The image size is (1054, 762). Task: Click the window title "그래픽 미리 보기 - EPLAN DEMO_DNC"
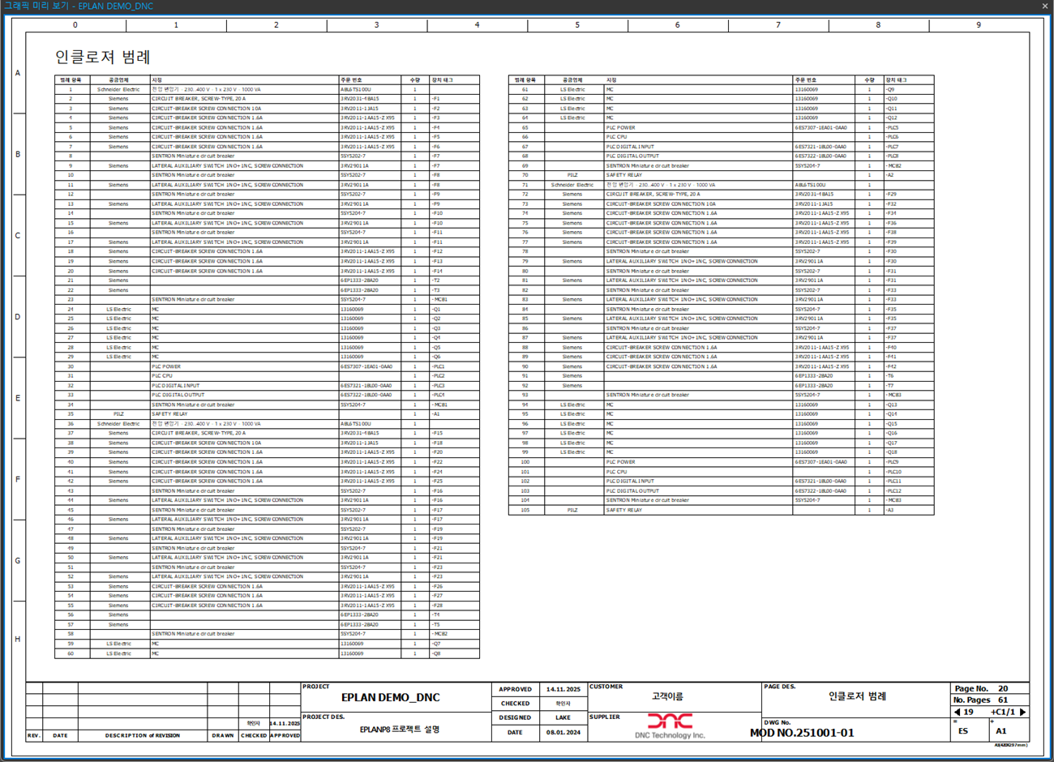(x=79, y=6)
